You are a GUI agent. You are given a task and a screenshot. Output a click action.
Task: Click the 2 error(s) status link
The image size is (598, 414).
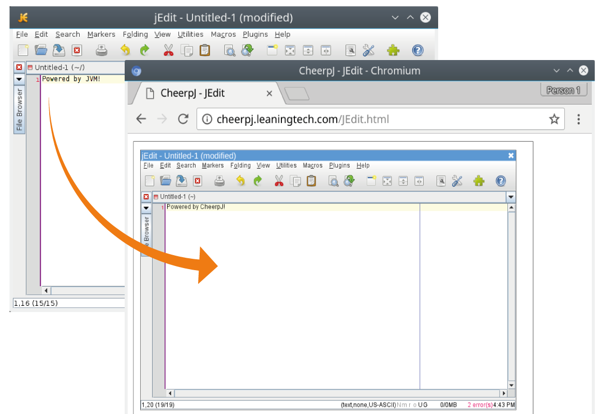(480, 405)
